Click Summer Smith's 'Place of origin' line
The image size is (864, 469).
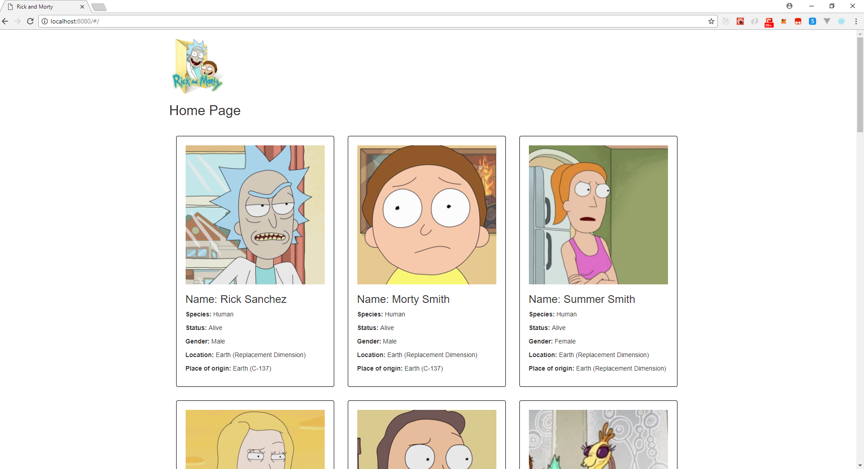click(x=598, y=368)
